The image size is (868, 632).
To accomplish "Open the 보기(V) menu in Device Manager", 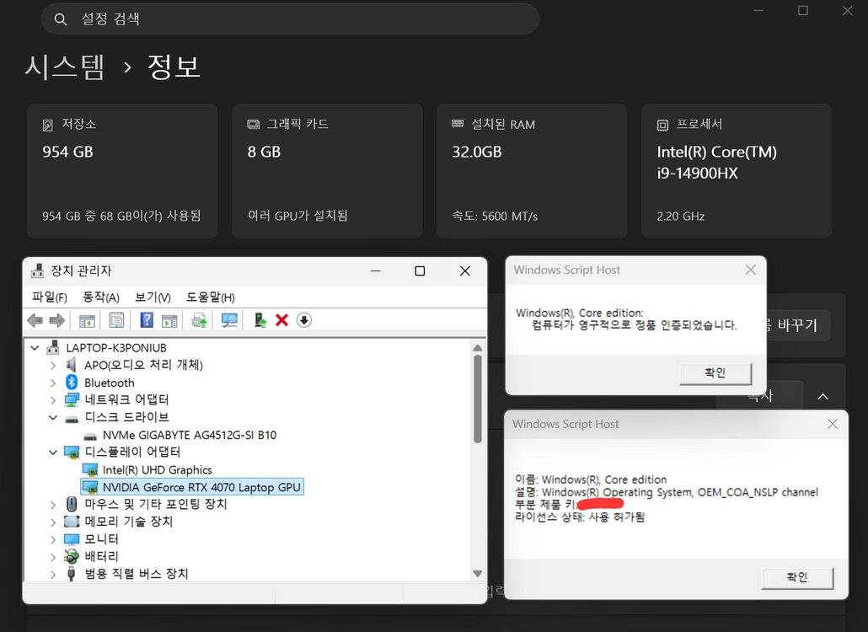I will click(153, 297).
